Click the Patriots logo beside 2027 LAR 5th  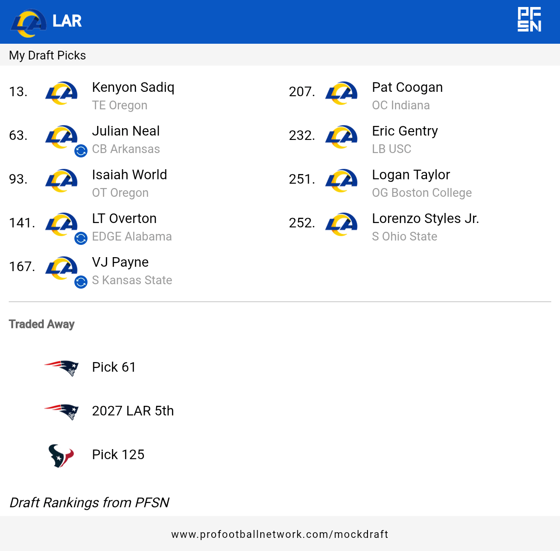62,412
